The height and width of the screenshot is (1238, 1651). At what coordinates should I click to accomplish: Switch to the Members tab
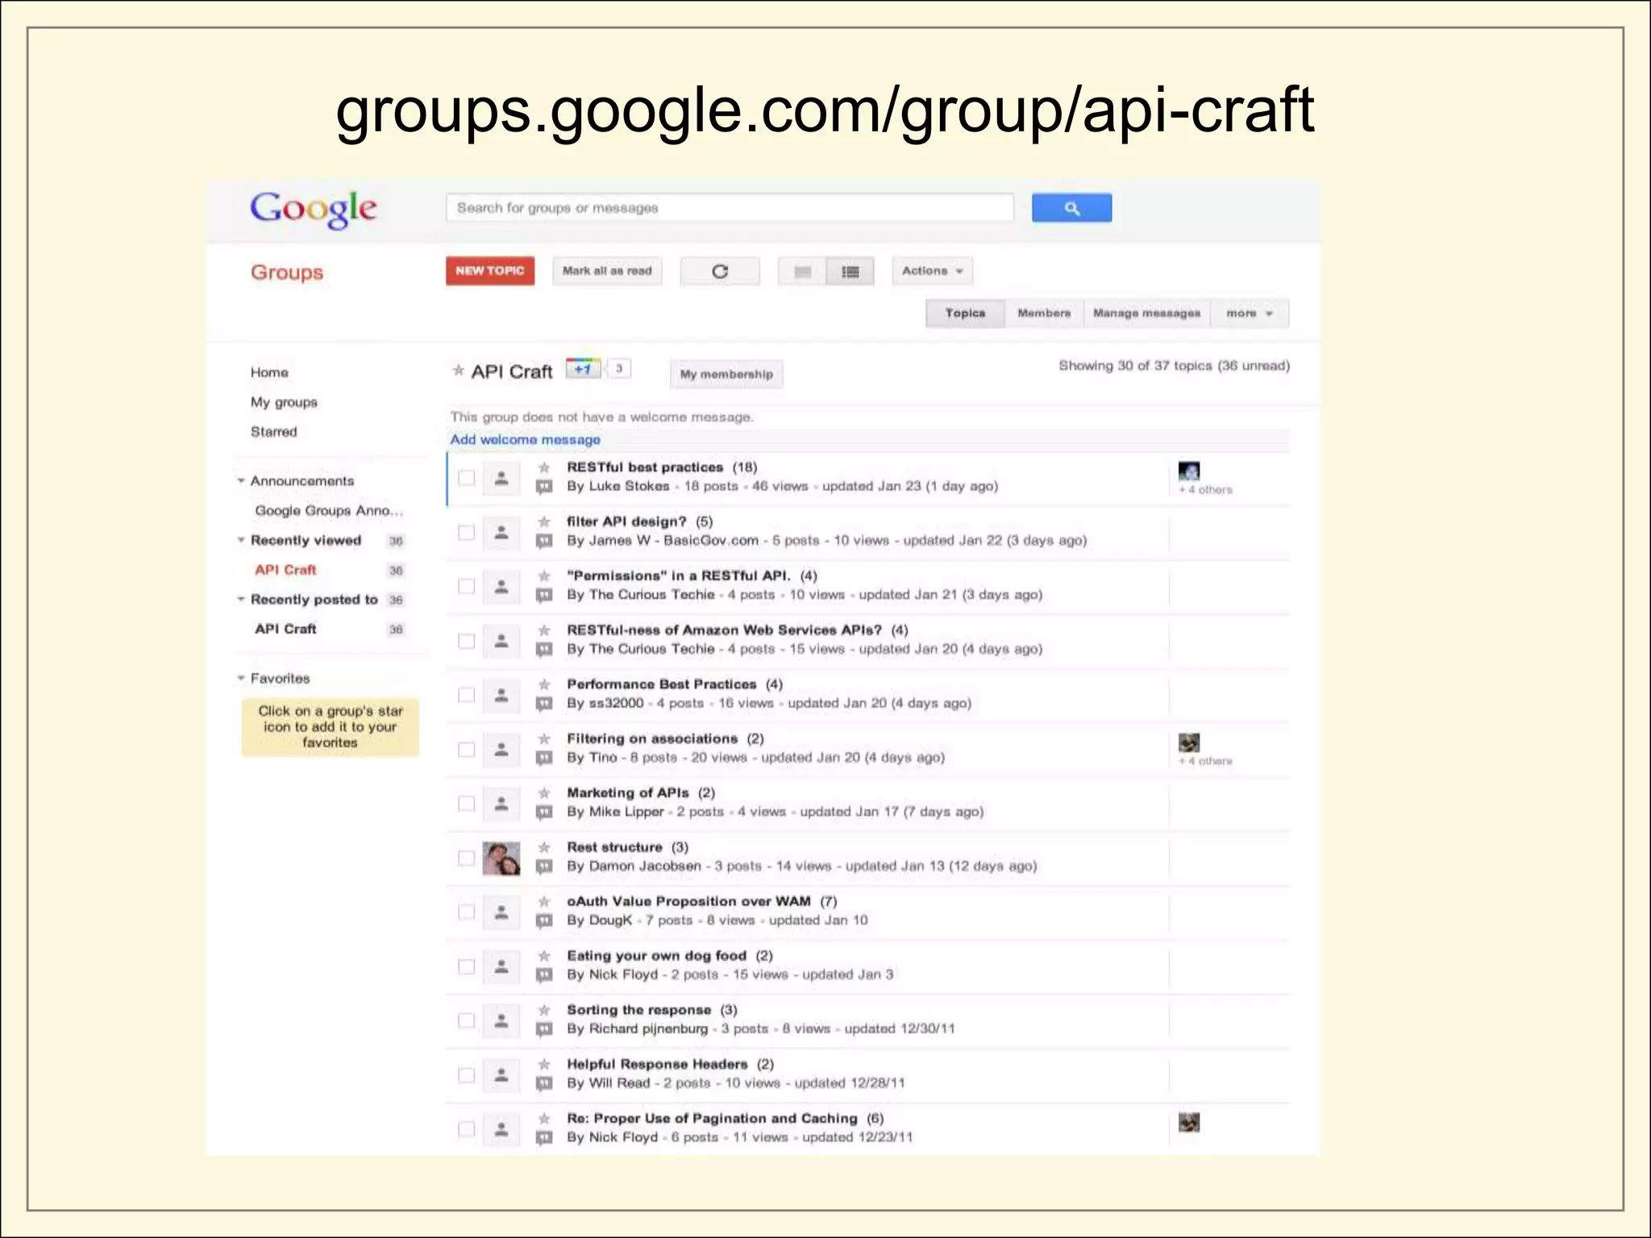1043,314
